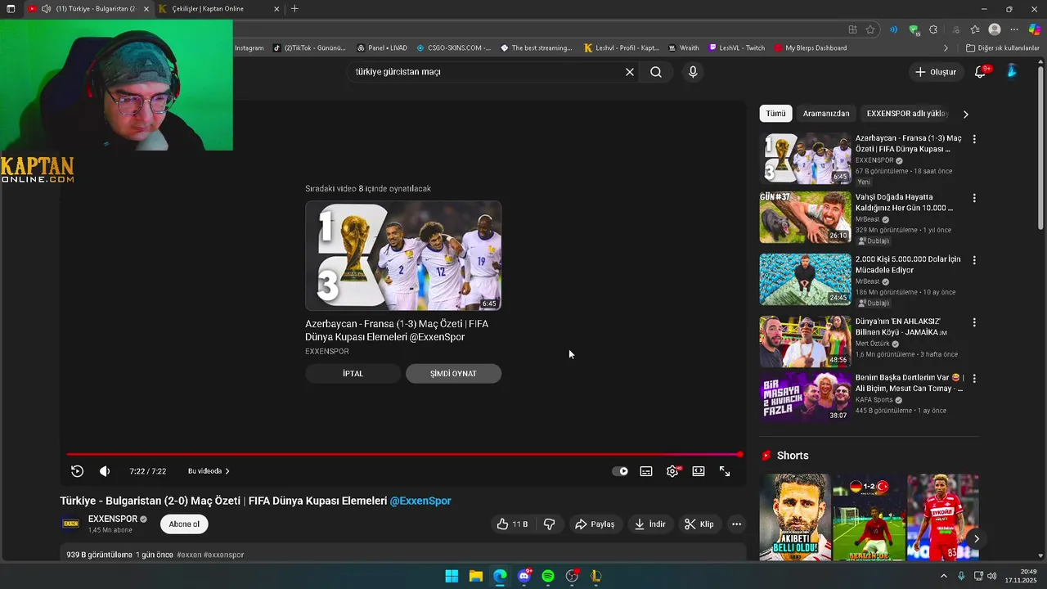This screenshot has height=589, width=1047.
Task: Open video player settings gear
Action: pos(672,471)
